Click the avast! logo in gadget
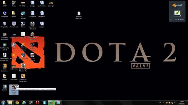Image resolution: width=188 pixels, height=105 pixels. 177,5
